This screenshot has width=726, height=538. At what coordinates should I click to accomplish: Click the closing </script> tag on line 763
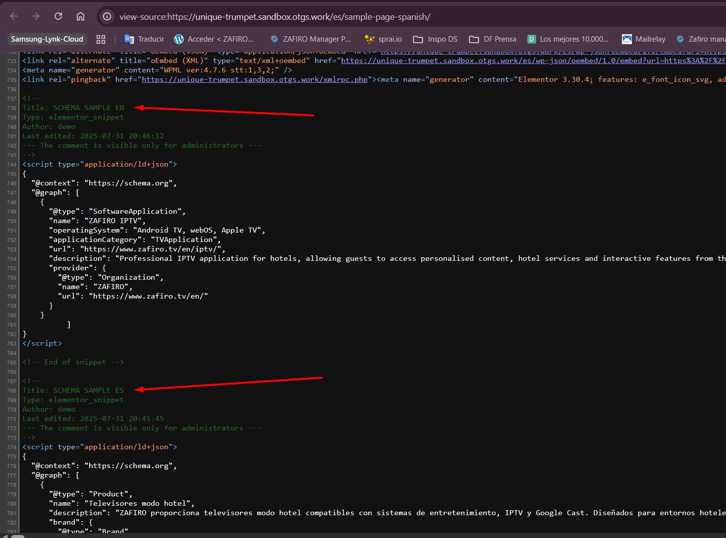(x=42, y=343)
